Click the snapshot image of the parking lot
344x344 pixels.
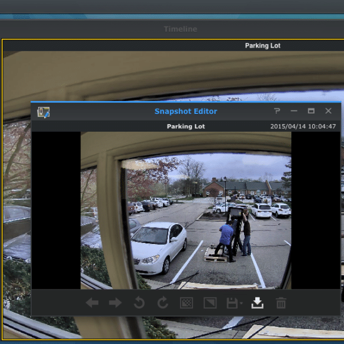[186, 211]
